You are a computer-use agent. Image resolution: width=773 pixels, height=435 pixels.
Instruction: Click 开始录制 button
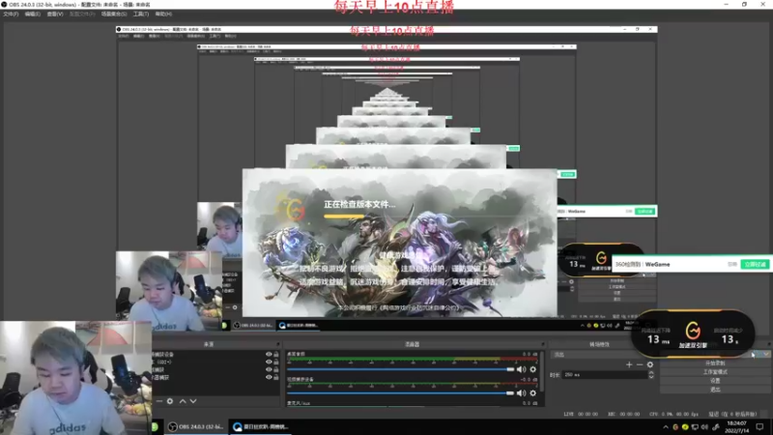point(715,363)
